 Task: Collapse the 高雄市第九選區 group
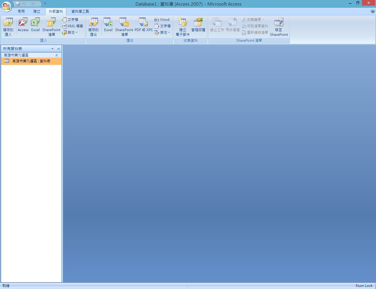(56, 55)
